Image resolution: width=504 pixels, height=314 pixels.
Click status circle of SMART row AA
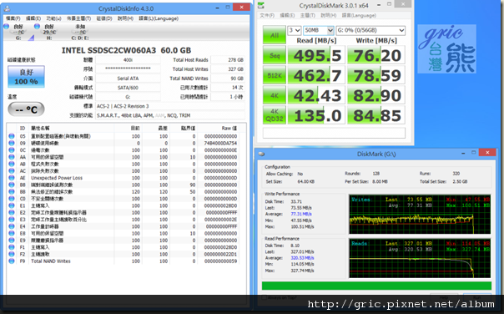tap(12, 157)
